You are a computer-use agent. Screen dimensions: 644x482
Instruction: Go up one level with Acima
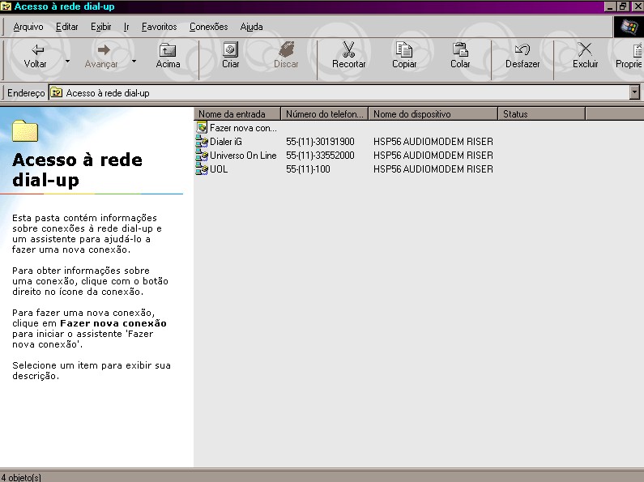tap(168, 57)
